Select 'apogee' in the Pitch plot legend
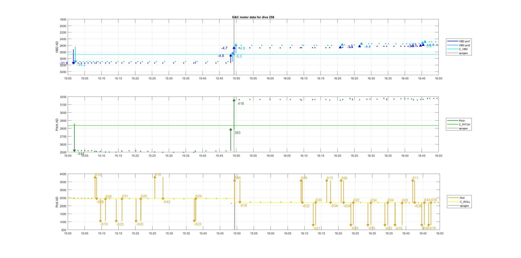521x258 pixels. click(459, 128)
